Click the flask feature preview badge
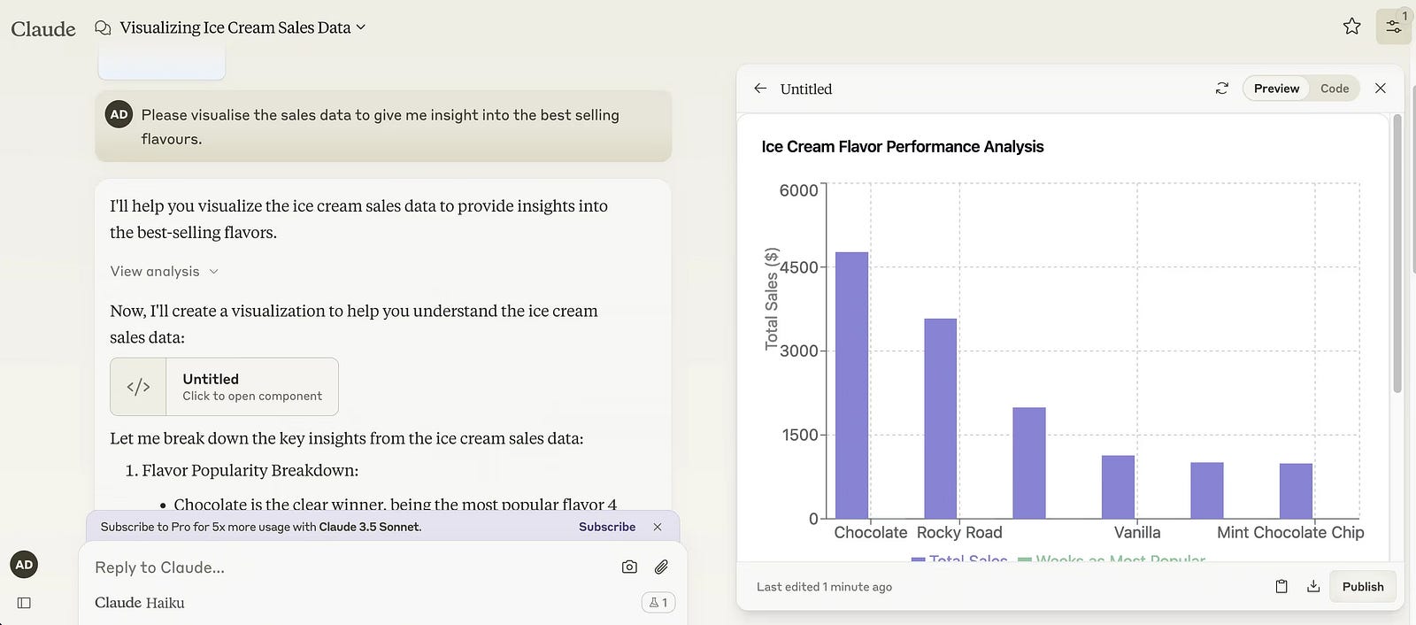The width and height of the screenshot is (1416, 625). point(658,603)
